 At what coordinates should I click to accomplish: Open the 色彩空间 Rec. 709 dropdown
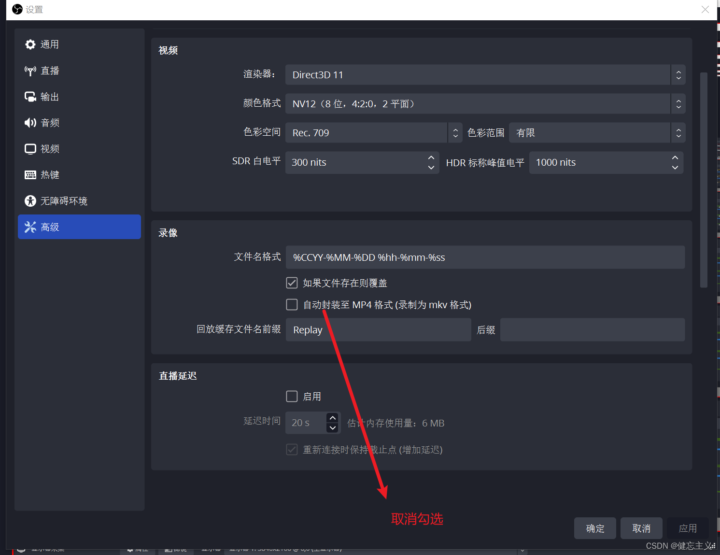[x=374, y=133]
